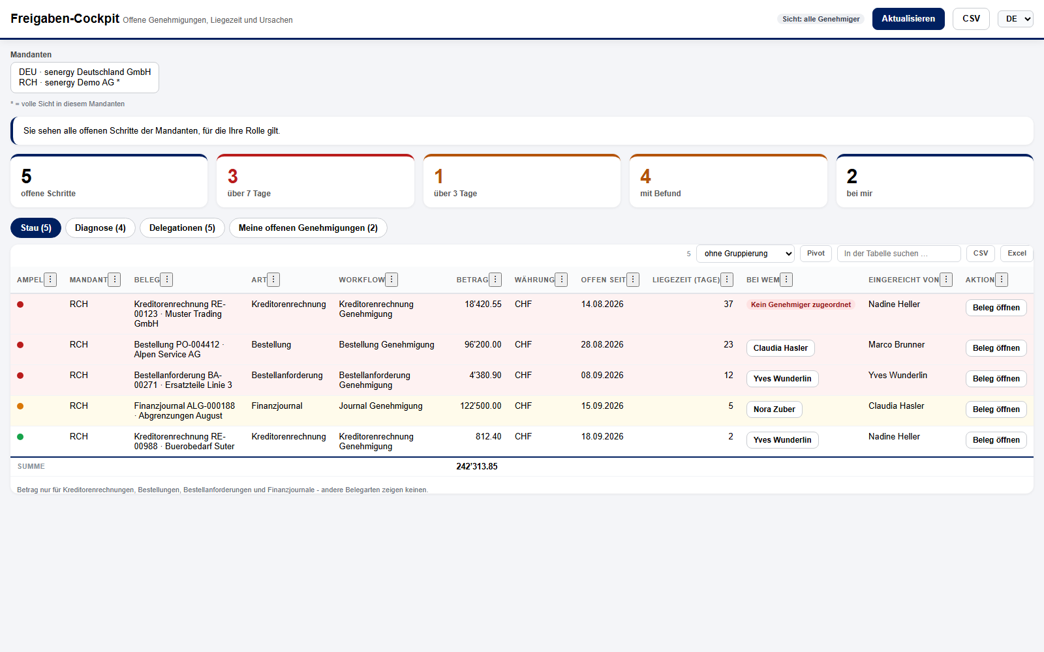Open the Aktion column menu icon

click(1002, 280)
